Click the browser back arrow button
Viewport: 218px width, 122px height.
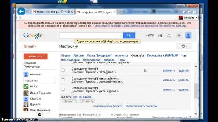coord(21,11)
